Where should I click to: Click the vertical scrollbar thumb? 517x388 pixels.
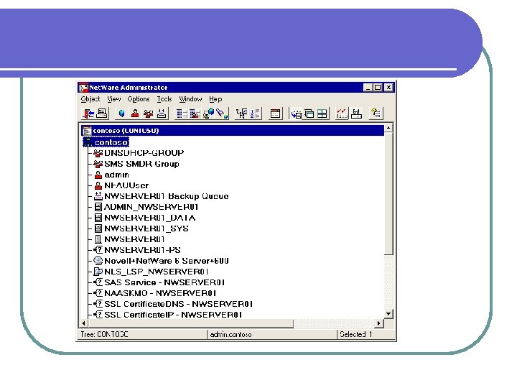pos(388,193)
